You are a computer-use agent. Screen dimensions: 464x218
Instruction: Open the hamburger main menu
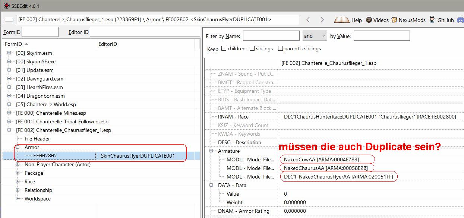(x=9, y=20)
